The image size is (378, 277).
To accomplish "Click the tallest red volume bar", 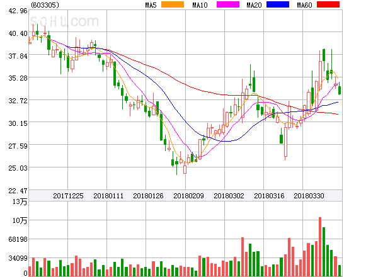I will (320, 247).
